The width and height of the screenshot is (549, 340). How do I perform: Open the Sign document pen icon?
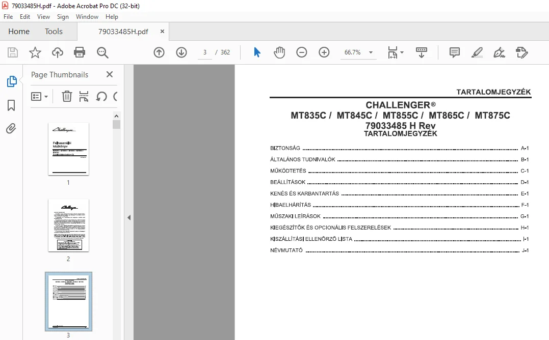pyautogui.click(x=499, y=52)
